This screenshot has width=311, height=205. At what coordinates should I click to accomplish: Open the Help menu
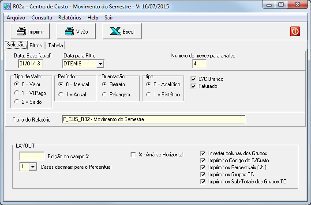click(x=93, y=18)
